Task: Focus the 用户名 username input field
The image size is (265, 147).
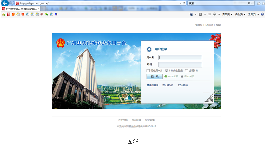Action: point(180,57)
